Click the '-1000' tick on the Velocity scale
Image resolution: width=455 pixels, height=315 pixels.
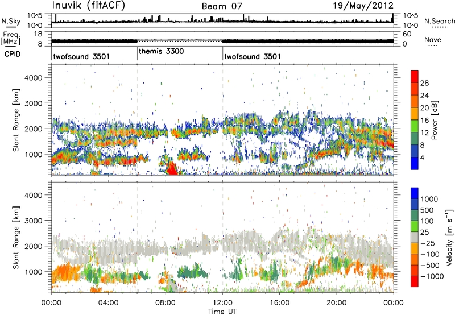point(432,276)
